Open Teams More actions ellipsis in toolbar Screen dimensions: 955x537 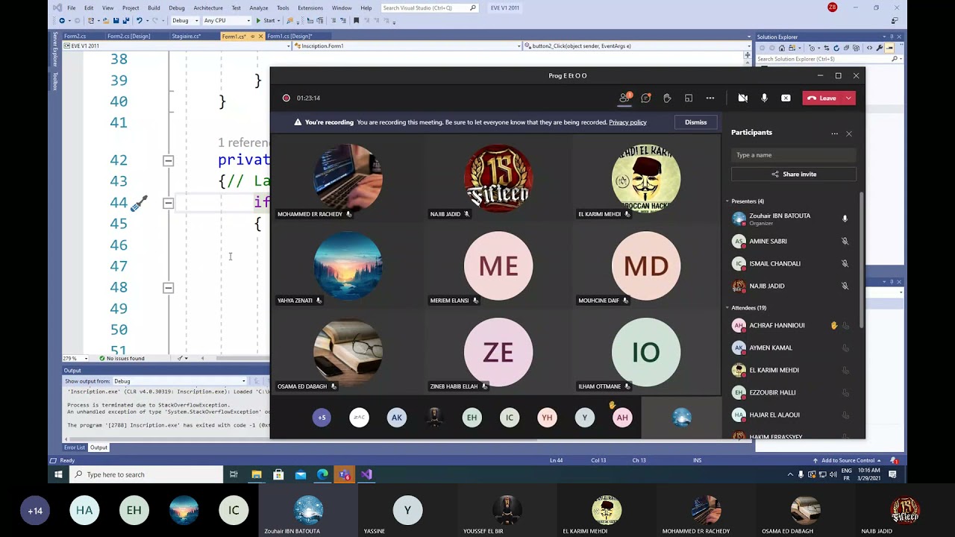710,98
